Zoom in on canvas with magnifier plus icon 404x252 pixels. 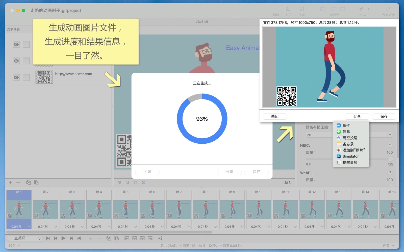click(120, 182)
